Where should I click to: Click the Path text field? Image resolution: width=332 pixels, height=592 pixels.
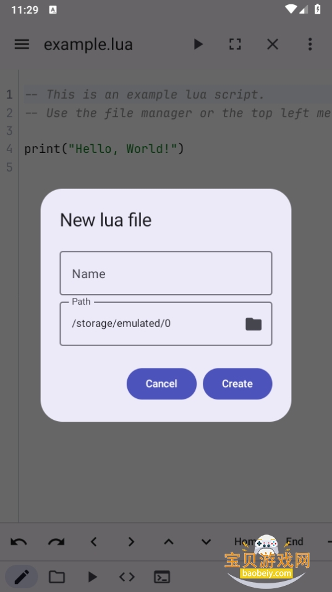[151, 324]
